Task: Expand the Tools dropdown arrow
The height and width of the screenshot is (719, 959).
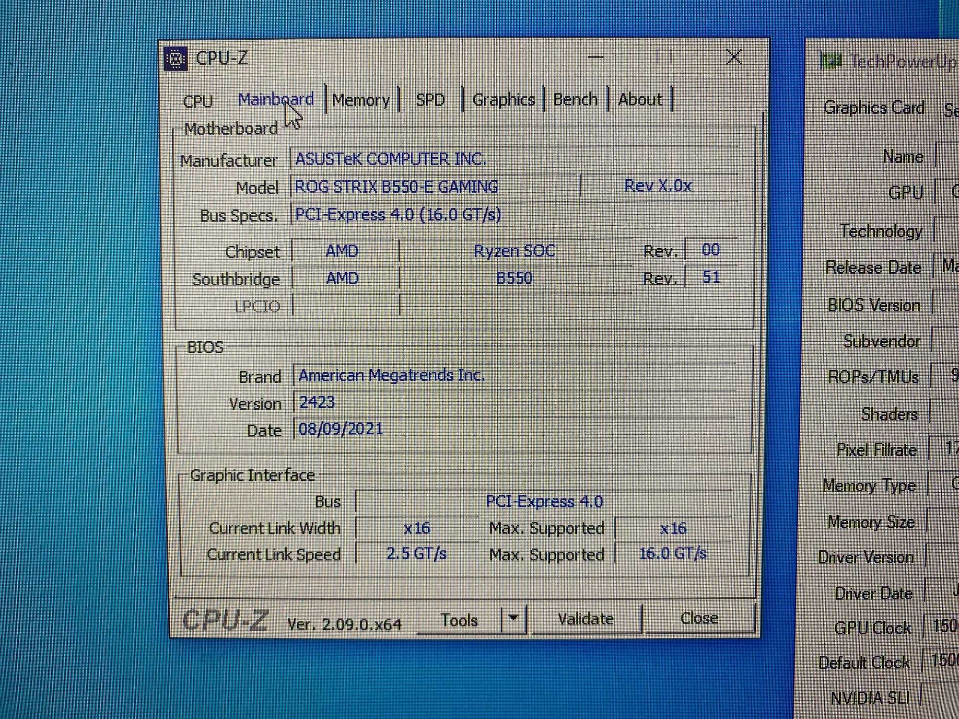Action: tap(514, 618)
